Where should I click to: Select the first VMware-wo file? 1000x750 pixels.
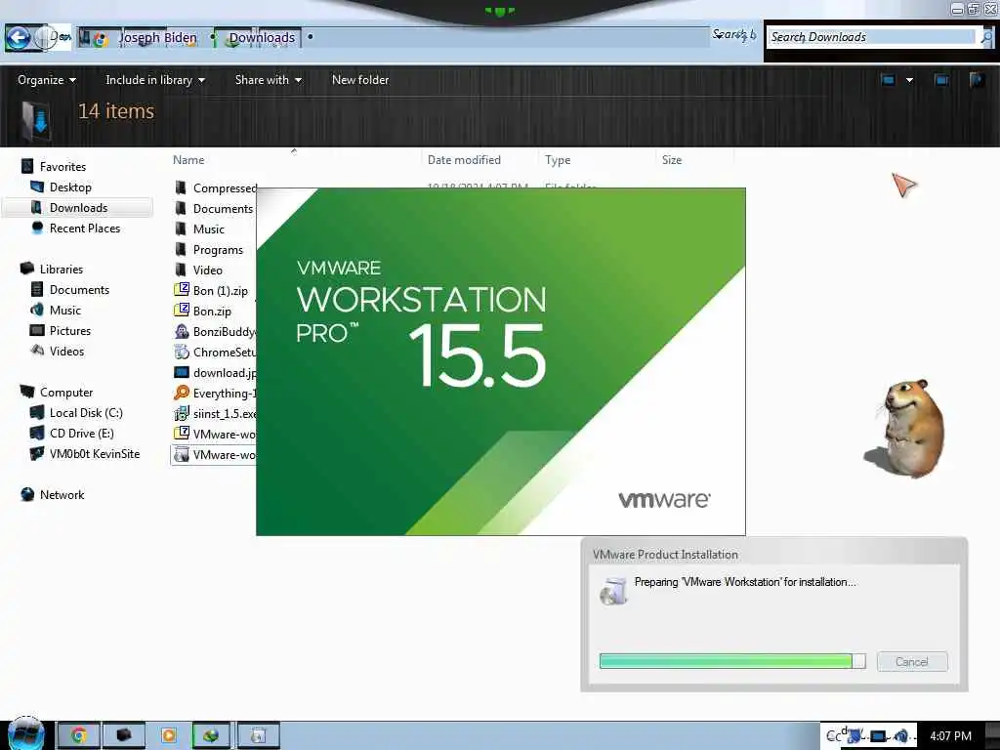click(214, 434)
